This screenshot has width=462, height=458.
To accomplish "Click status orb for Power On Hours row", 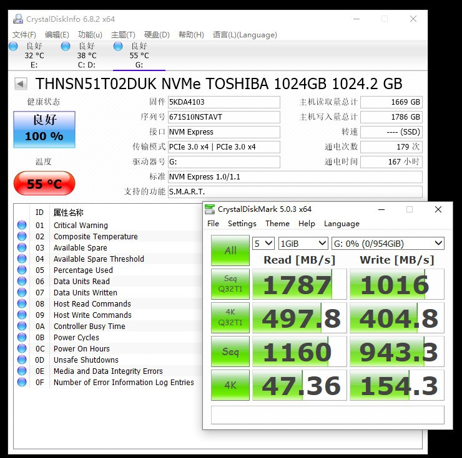I will 22,348.
